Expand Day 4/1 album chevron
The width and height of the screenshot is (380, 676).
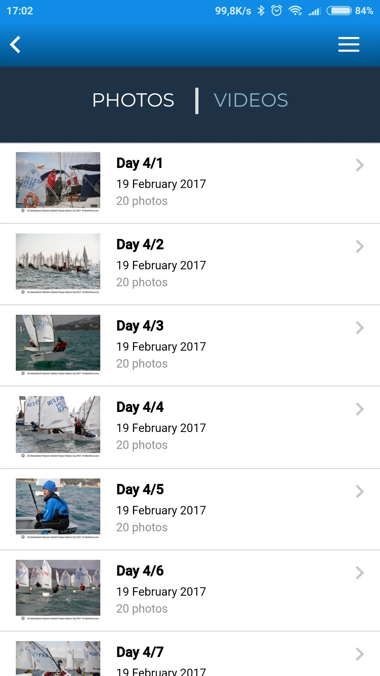[x=360, y=165]
